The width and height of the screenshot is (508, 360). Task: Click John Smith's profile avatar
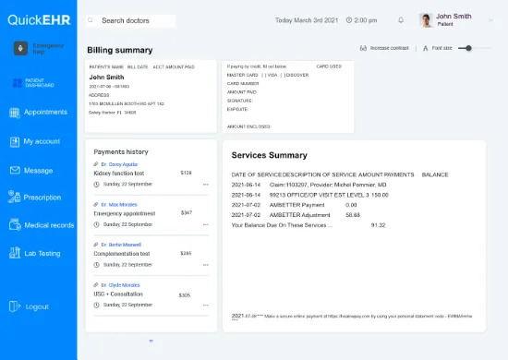pyautogui.click(x=426, y=20)
